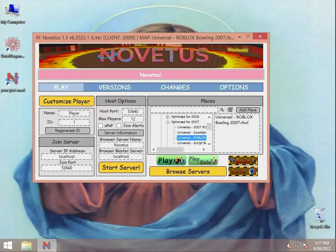Open the Action Center flag icon
336x252 pixels.
point(305,246)
